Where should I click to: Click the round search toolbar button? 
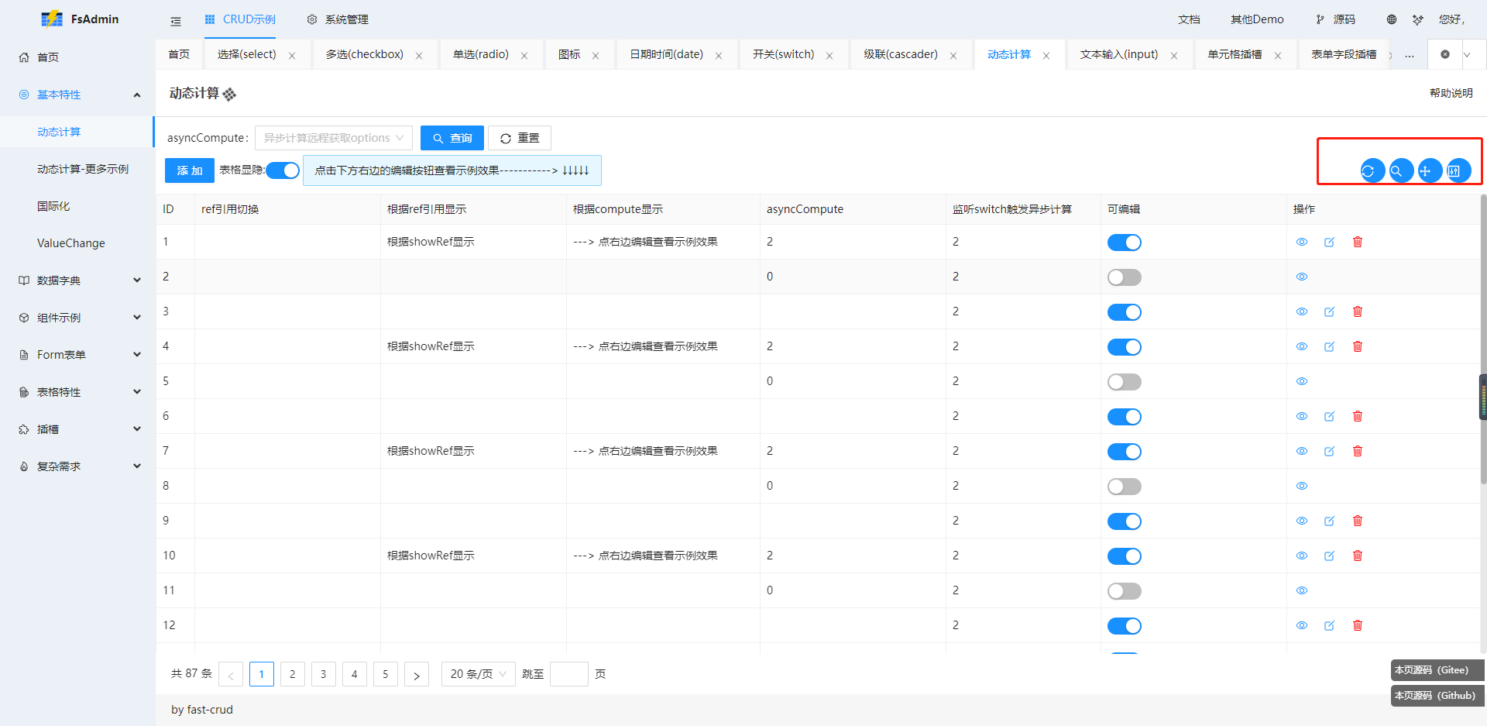[1401, 170]
